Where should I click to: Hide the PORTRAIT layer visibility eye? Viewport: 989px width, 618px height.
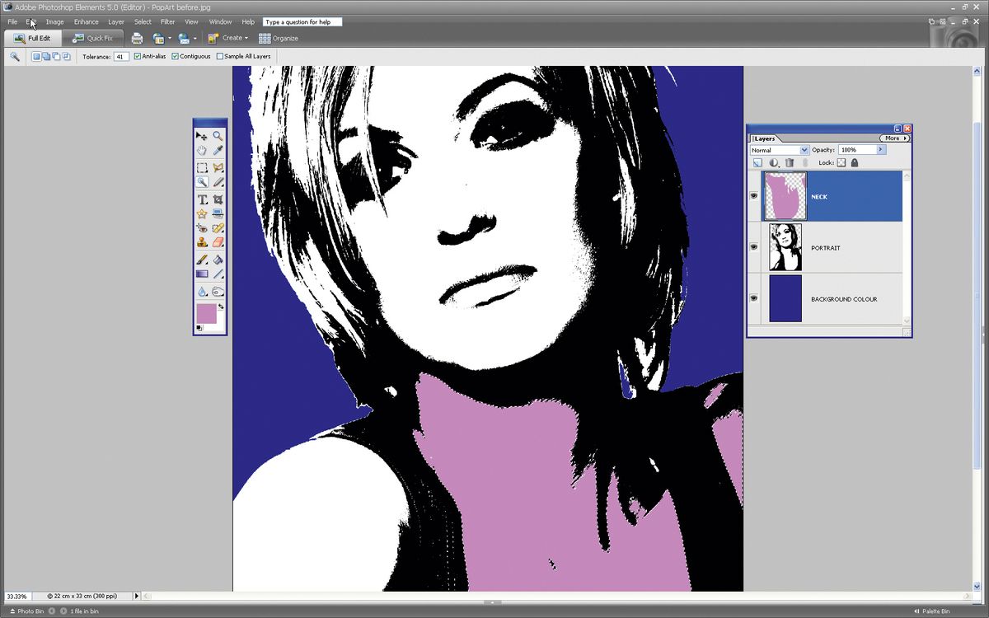(x=753, y=247)
